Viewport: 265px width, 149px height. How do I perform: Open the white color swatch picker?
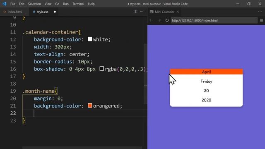(x=90, y=39)
